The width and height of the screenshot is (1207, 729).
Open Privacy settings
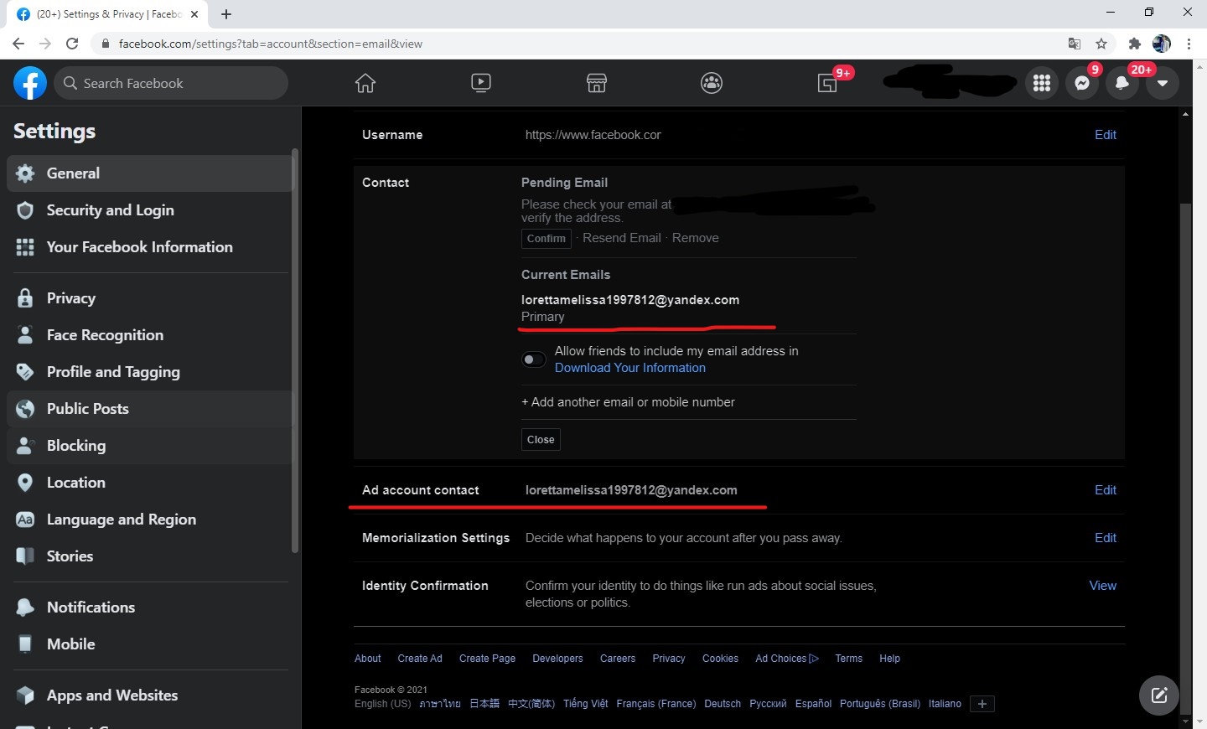tap(149, 298)
